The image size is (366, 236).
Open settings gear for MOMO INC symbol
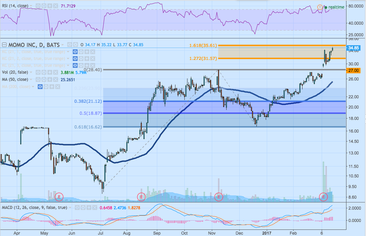click(75, 45)
